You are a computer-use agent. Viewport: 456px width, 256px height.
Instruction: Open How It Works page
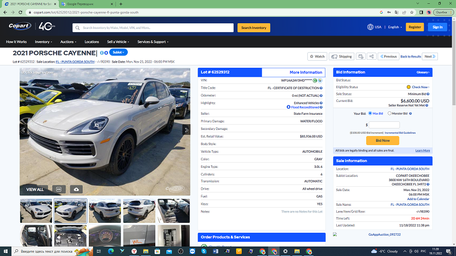tap(16, 42)
